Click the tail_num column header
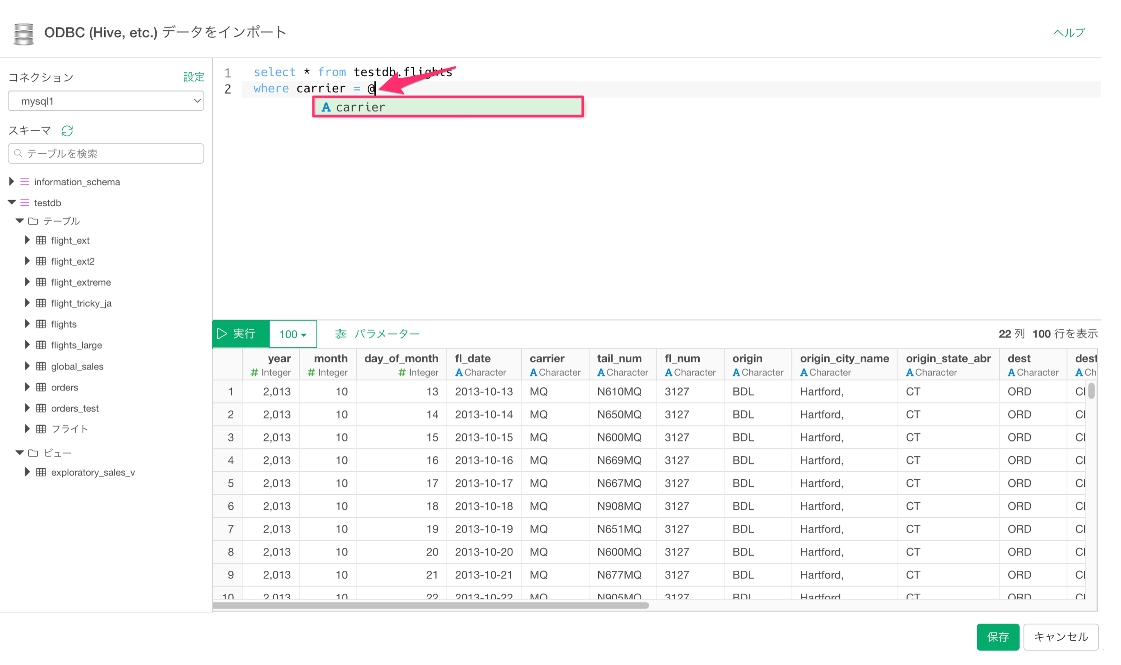1121x665 pixels. pyautogui.click(x=623, y=365)
